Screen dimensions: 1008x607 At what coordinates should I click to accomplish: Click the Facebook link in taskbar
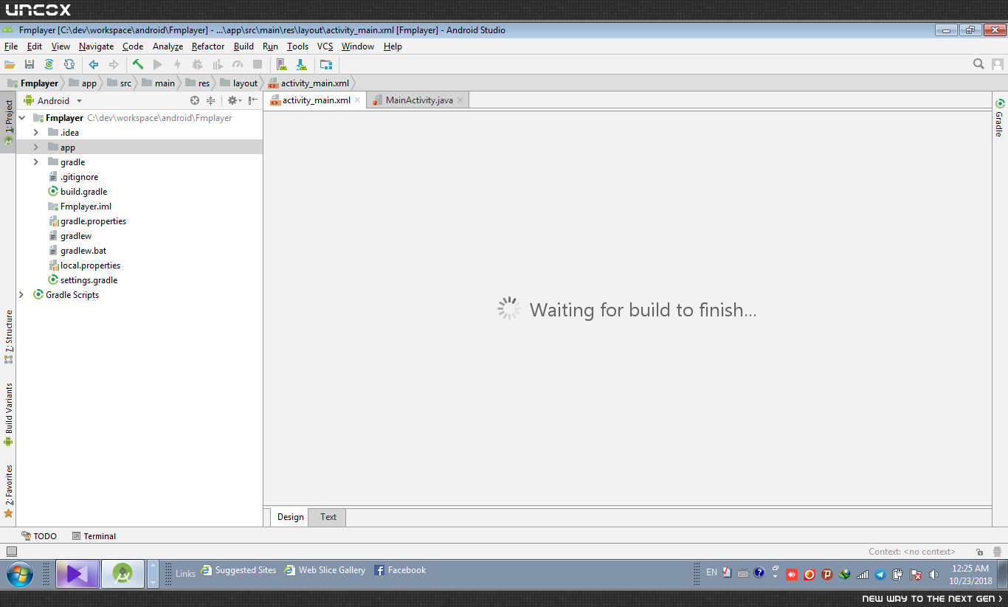pos(400,570)
